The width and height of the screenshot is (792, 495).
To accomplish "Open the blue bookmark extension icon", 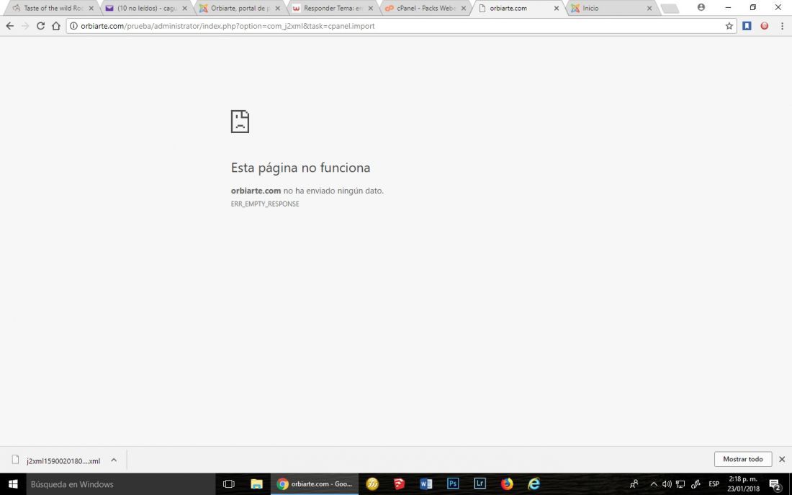I will (747, 26).
